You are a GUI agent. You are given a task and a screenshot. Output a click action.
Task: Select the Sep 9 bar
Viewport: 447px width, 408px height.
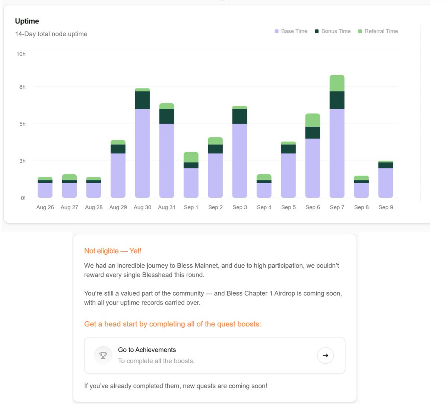click(386, 179)
